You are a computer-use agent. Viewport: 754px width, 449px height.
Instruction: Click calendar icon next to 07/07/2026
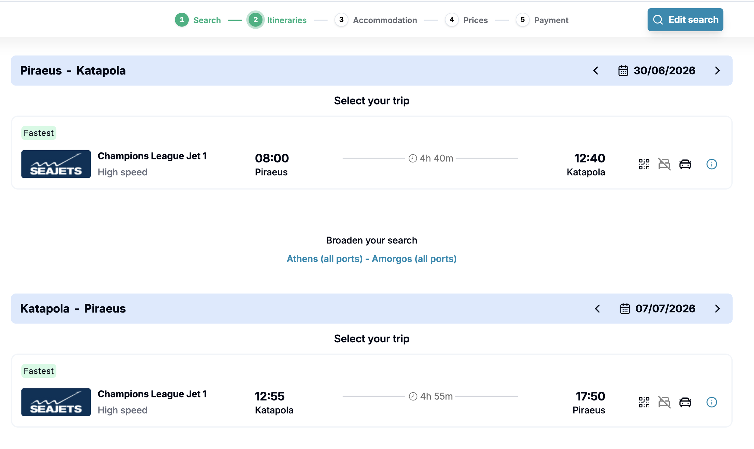625,309
